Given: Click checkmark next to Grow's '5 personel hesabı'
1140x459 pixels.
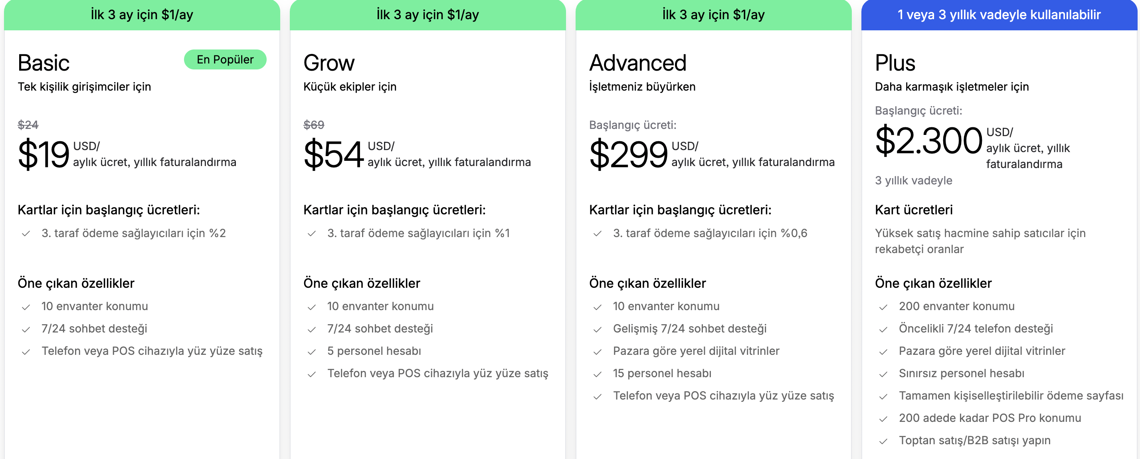Looking at the screenshot, I should pos(312,352).
